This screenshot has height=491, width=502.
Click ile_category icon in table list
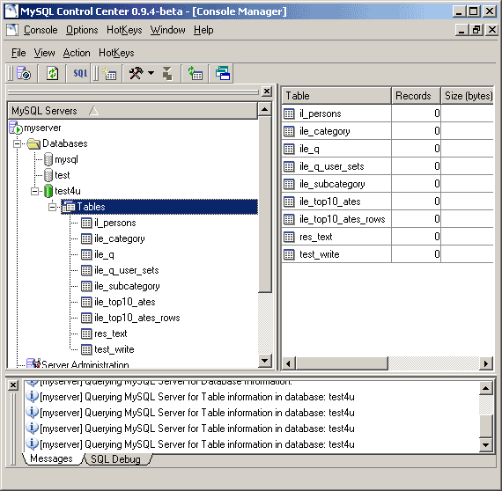point(289,131)
